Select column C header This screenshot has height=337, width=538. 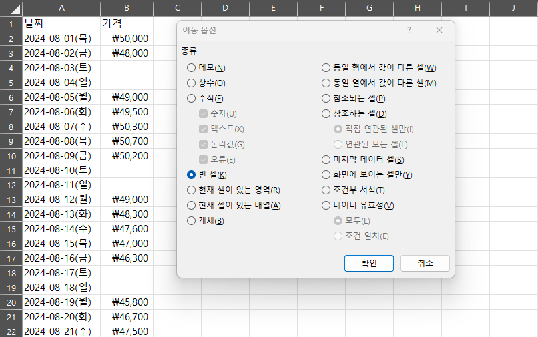pyautogui.click(x=177, y=8)
